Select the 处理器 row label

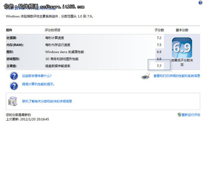(11, 38)
